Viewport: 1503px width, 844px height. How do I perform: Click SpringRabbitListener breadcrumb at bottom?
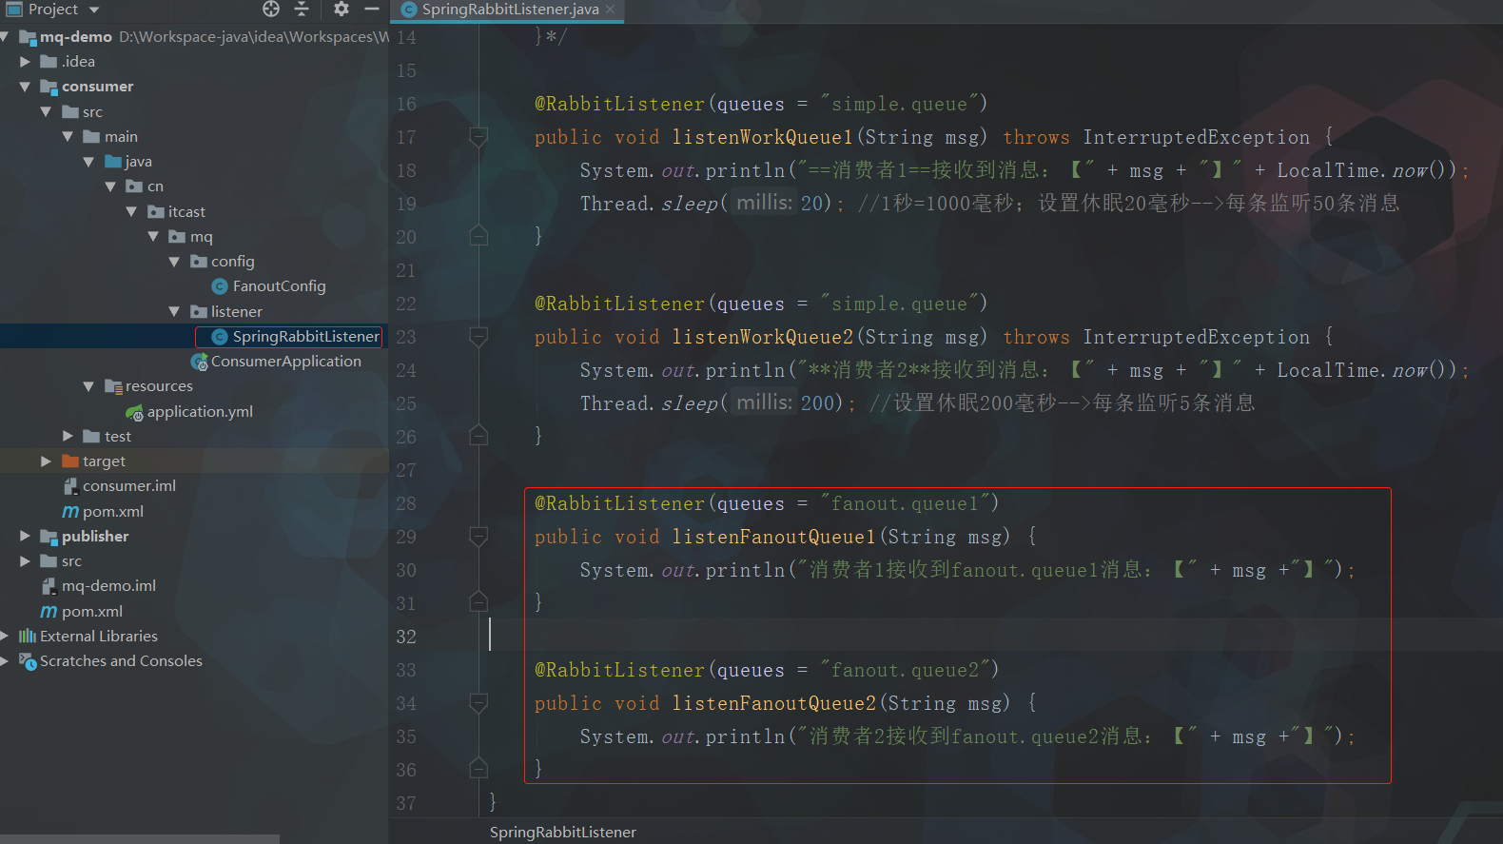pyautogui.click(x=563, y=833)
